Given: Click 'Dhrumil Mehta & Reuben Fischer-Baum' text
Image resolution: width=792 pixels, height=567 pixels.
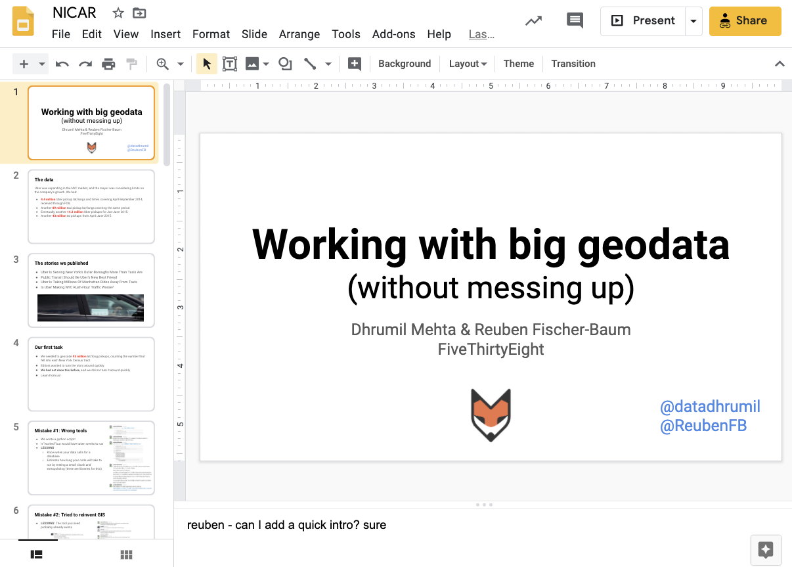Looking at the screenshot, I should [x=491, y=329].
